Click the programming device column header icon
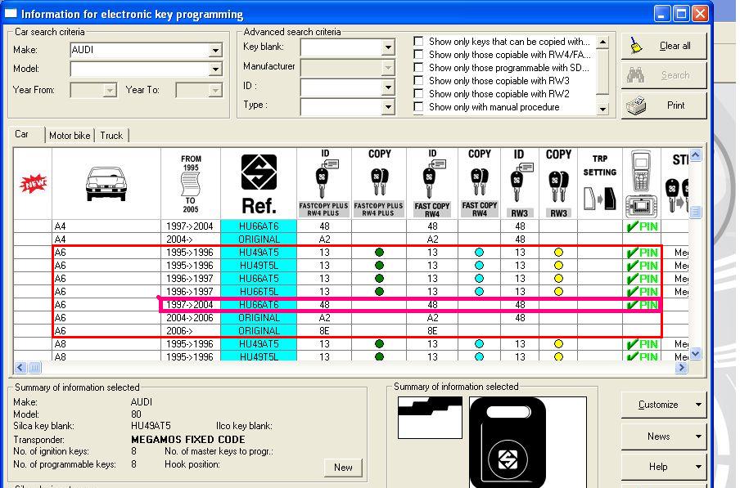This screenshot has height=488, width=740. (641, 183)
